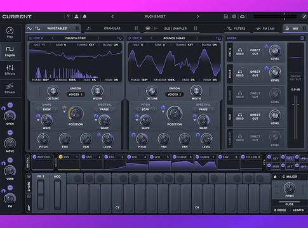Open the Effects view in sidebar
308x228 pixels.
10,70
